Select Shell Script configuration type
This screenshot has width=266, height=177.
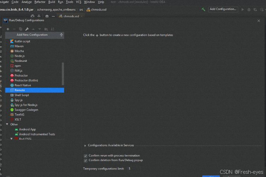35,95
